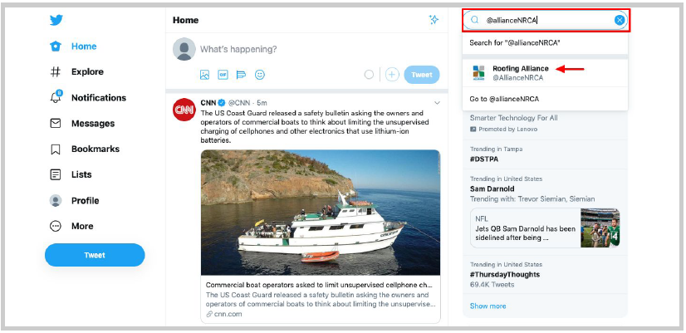Image resolution: width=686 pixels, height=333 pixels.
Task: Insert a poll into the tweet
Action: (x=241, y=75)
